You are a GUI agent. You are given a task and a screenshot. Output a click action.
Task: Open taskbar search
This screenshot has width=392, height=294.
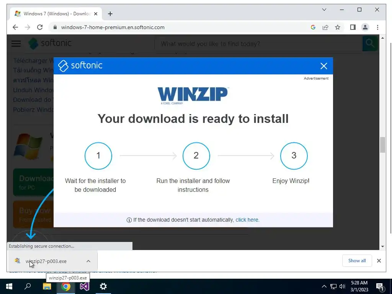coord(28,286)
